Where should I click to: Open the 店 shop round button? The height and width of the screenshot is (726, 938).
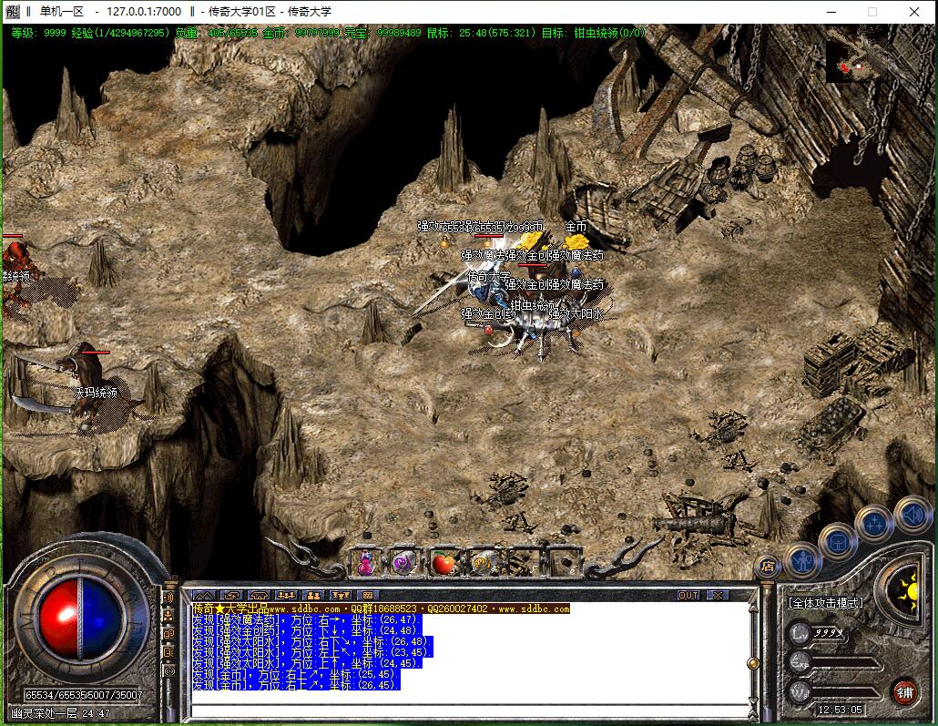pyautogui.click(x=768, y=567)
